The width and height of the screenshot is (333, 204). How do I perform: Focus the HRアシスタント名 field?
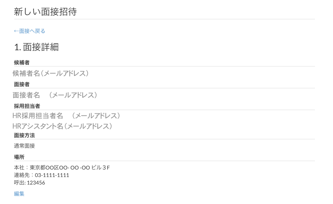tap(62, 126)
